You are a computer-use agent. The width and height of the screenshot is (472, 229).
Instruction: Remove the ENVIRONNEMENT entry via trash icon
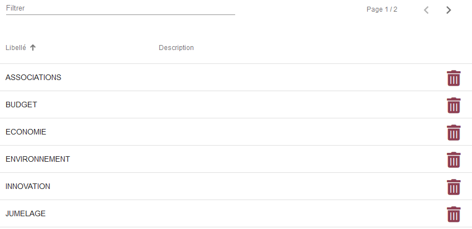coord(454,160)
